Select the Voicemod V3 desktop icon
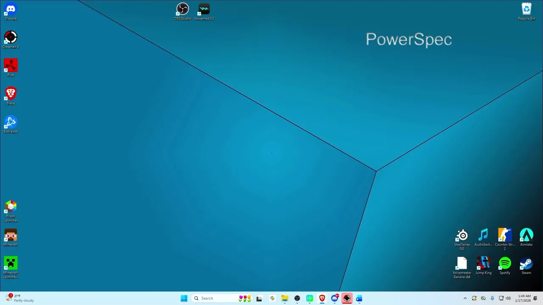The height and width of the screenshot is (305, 543). tap(204, 11)
